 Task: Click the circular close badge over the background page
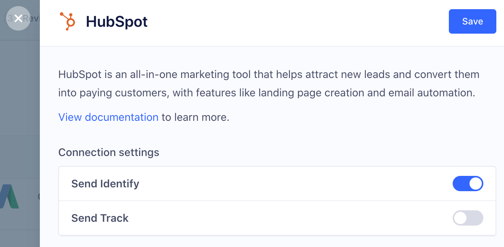pos(18,18)
